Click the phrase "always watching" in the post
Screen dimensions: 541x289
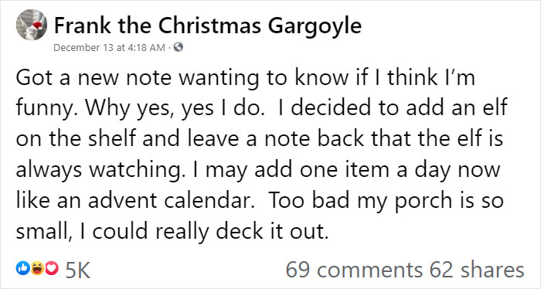click(x=98, y=171)
